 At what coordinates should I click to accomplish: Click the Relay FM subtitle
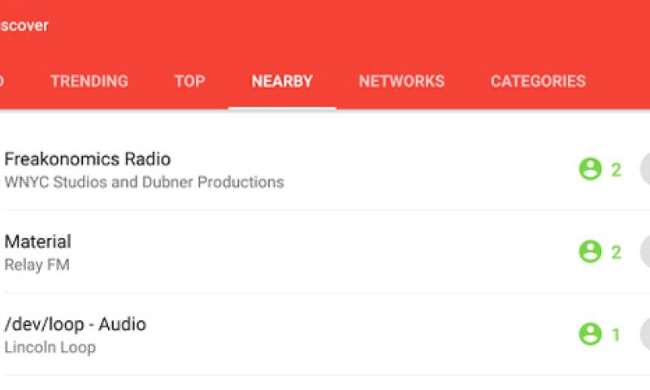tap(37, 264)
